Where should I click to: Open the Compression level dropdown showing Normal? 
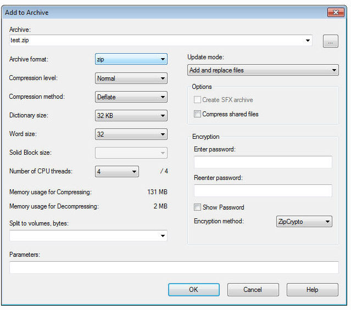[131, 78]
